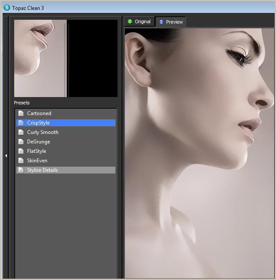
Task: Choose the SkinEven preset label
Action: coord(37,161)
